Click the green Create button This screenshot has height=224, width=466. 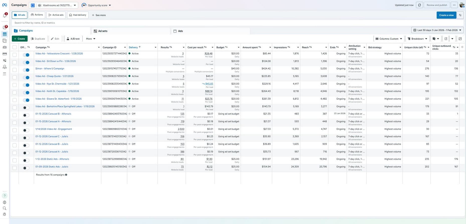tap(20, 39)
